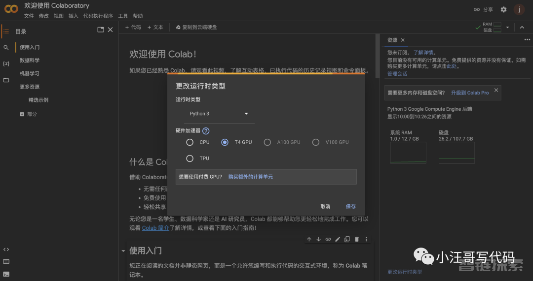The image size is (533, 281).
Task: Select the TPU radio button
Action: [190, 158]
